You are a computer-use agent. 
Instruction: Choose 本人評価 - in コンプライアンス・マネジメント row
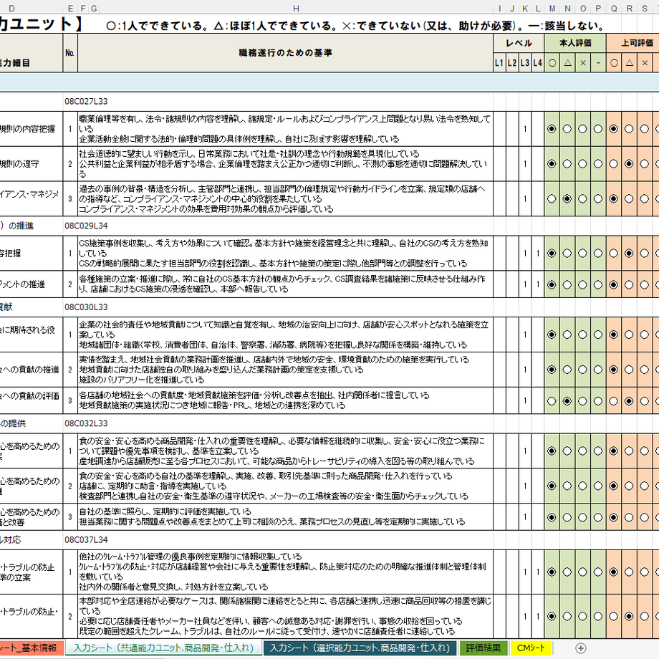pyautogui.click(x=598, y=199)
